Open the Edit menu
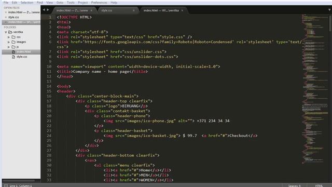Image resolution: width=332 pixels, height=187 pixels. tap(15, 3)
